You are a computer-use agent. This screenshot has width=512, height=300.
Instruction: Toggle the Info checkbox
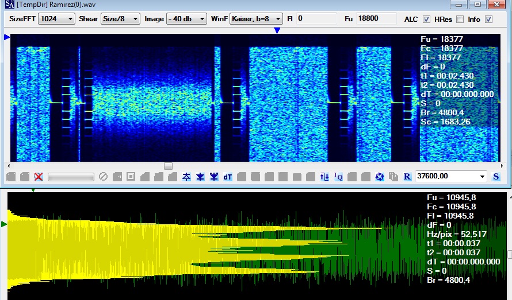pos(488,20)
